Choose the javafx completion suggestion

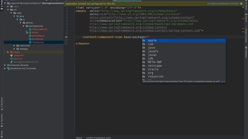pyautogui.click(x=184, y=51)
